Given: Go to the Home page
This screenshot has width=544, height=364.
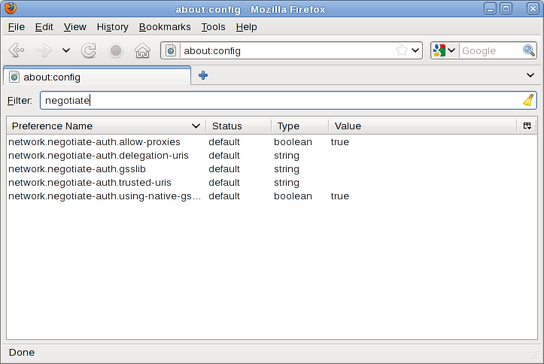Looking at the screenshot, I should pos(143,50).
